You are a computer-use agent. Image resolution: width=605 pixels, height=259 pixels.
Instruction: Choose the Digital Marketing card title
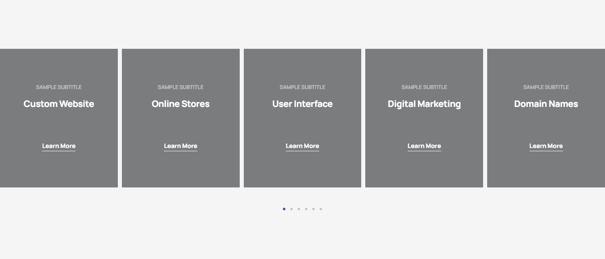(x=424, y=104)
